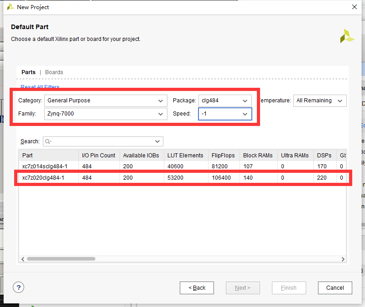
Task: Switch to the Boards tab
Action: (54, 72)
